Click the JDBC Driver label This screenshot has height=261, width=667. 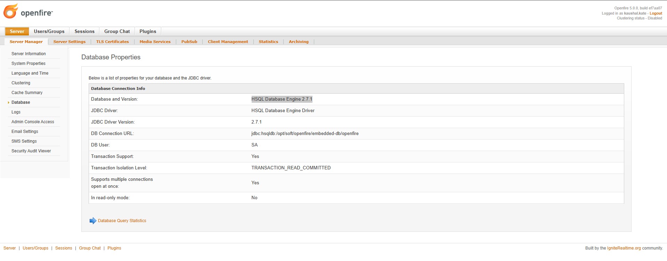(x=104, y=111)
